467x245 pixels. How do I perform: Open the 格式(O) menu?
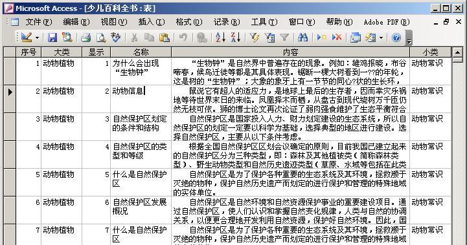pyautogui.click(x=189, y=22)
